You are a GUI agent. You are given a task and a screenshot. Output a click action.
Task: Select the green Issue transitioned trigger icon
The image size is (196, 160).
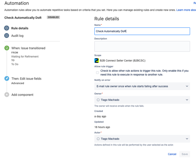(x=7, y=48)
